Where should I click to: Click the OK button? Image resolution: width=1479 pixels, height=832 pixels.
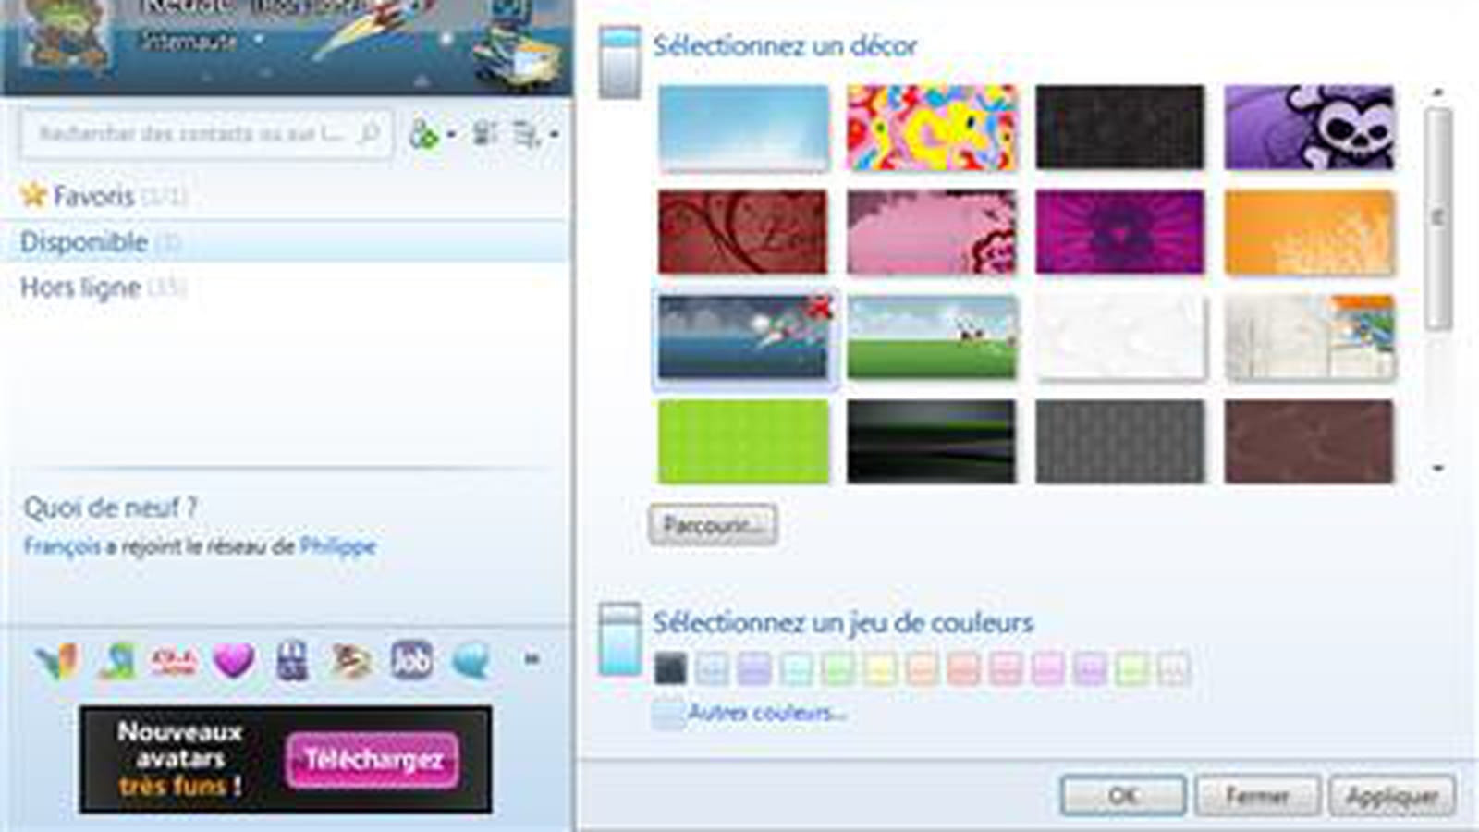1123,795
